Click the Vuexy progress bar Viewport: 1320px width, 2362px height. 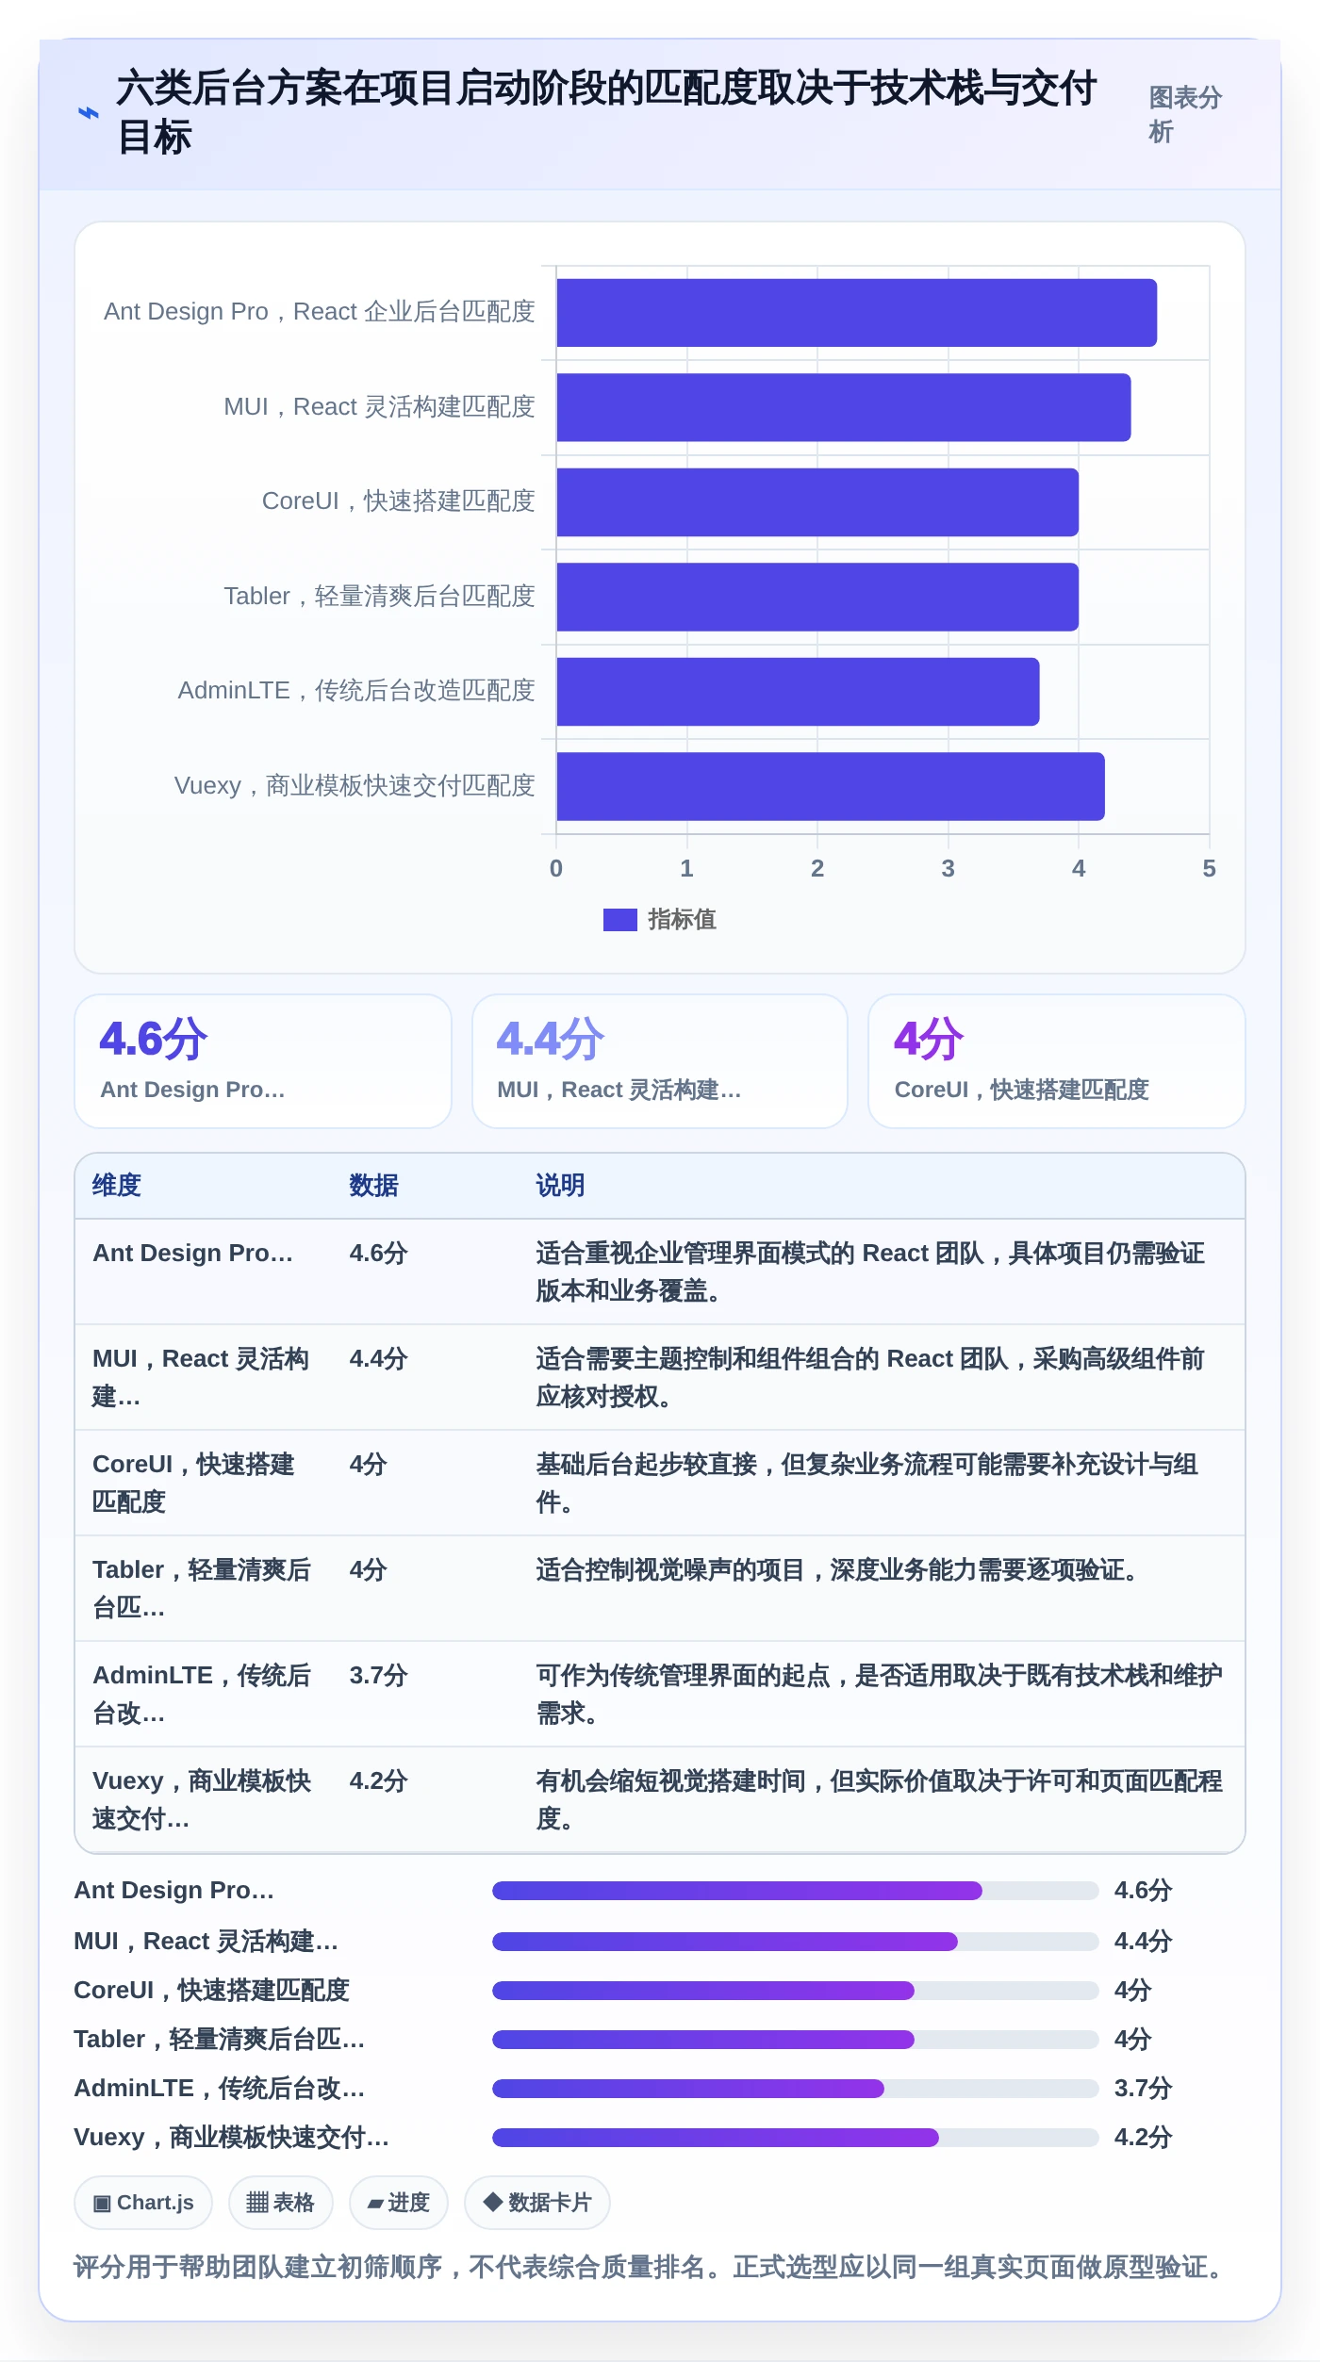(x=795, y=2137)
